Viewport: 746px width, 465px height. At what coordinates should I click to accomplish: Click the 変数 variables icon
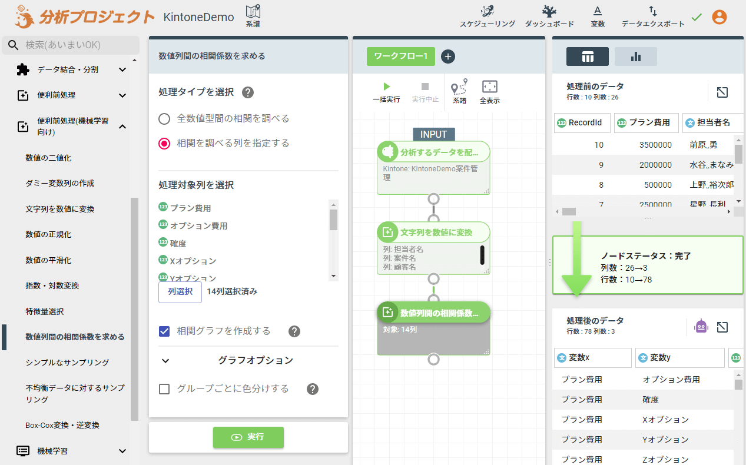[x=598, y=11]
